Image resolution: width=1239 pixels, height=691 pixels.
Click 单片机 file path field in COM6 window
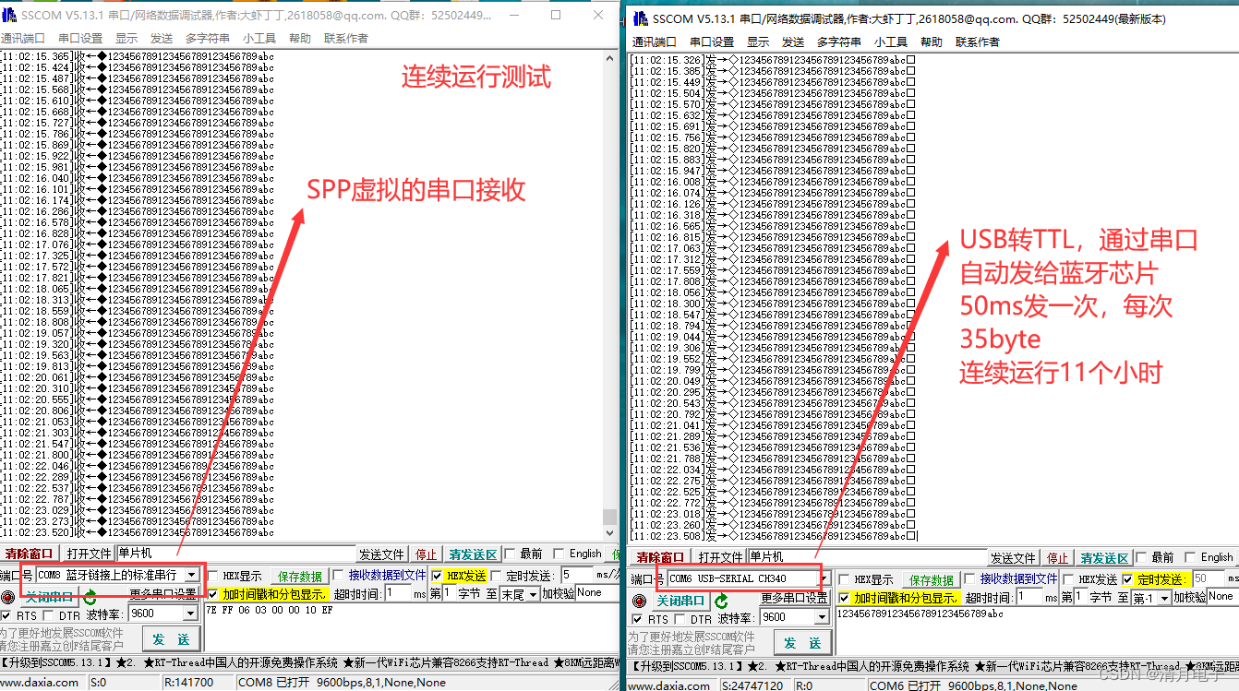coord(867,557)
